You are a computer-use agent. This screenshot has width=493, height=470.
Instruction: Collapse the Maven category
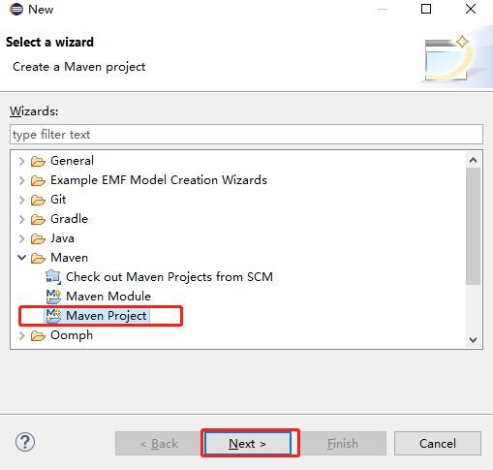(21, 258)
